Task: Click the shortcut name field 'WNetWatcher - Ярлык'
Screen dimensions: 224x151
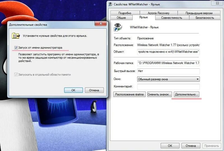Action: (144, 27)
